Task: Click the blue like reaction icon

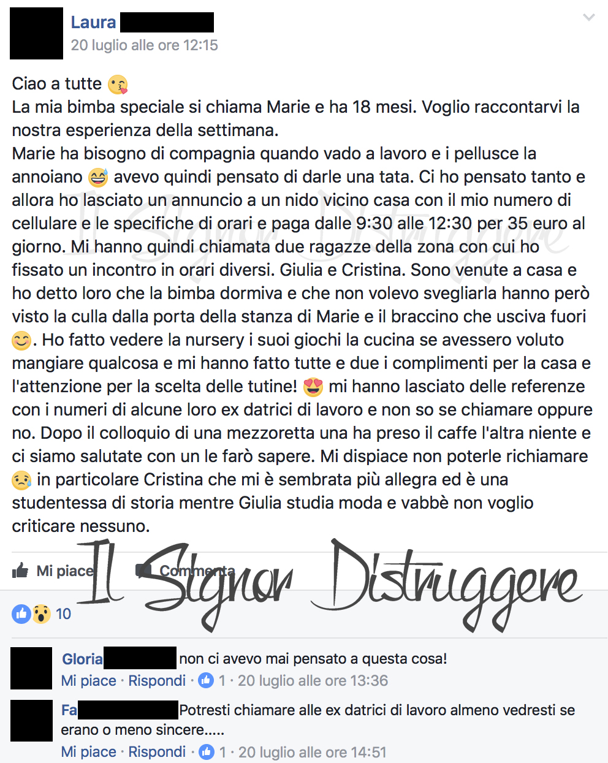Action: coord(21,613)
